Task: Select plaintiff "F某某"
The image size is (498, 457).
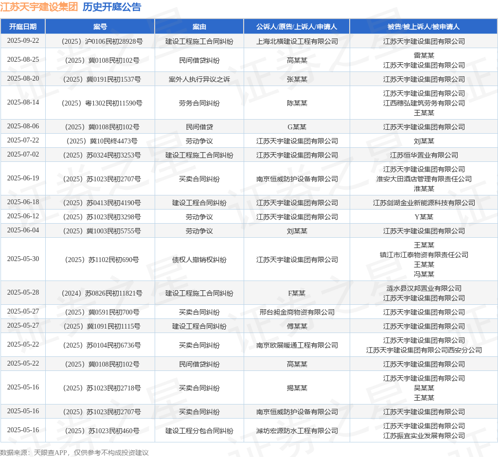Action: [297, 293]
